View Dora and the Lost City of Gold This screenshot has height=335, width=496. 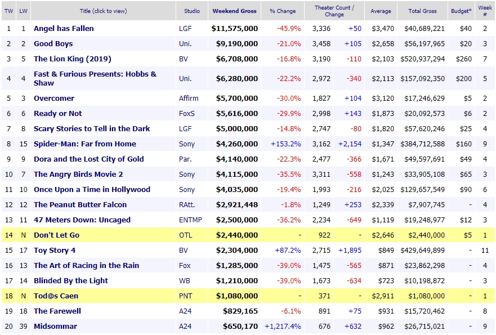(88, 159)
